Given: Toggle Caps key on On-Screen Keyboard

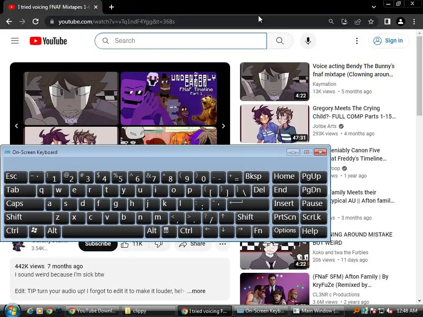Looking at the screenshot, I should 24,204.
